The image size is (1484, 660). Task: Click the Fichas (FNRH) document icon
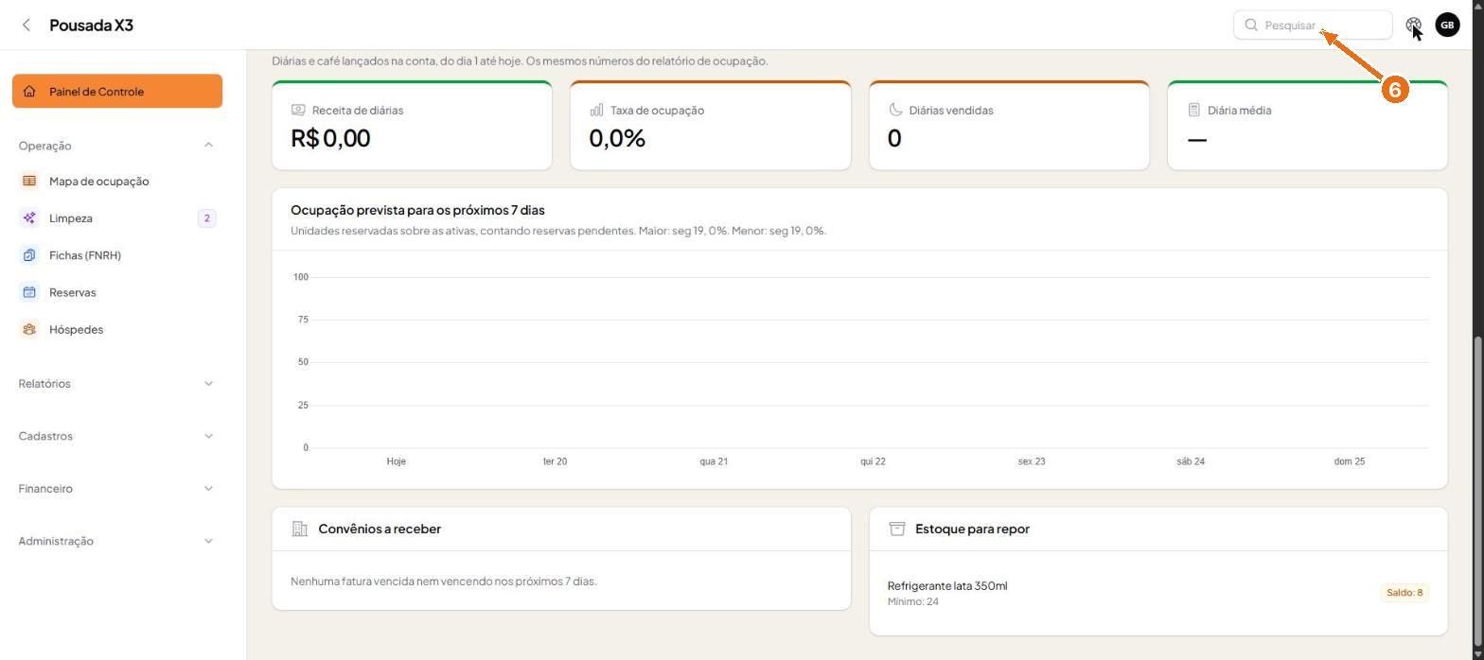[29, 255]
